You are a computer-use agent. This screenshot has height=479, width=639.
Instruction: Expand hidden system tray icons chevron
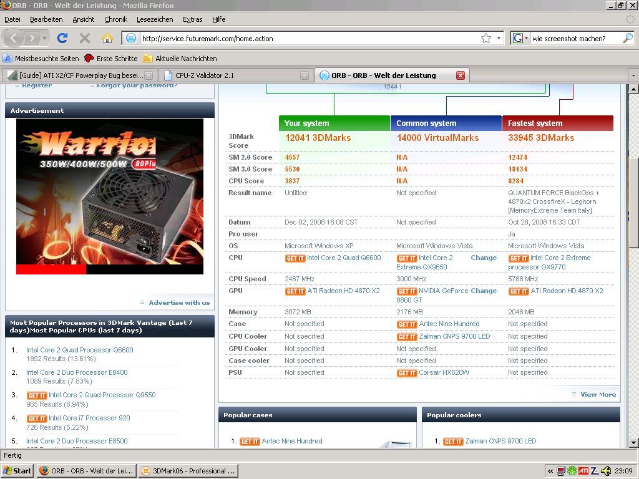coord(550,472)
